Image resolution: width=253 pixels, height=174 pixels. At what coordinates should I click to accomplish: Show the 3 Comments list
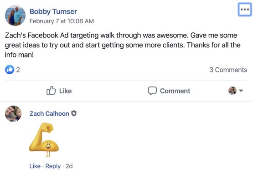coord(228,70)
